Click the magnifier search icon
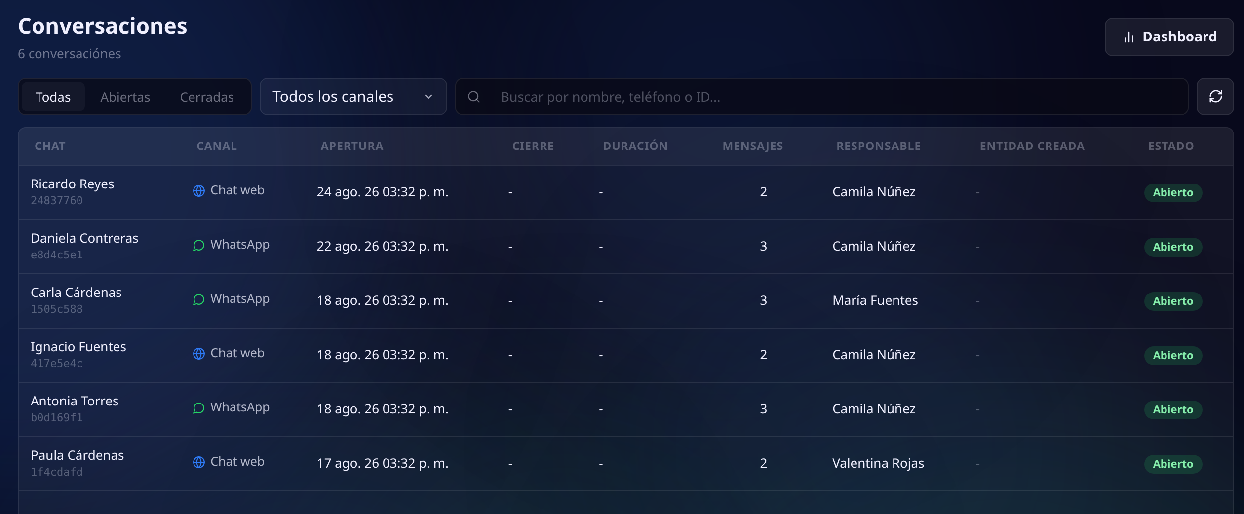Viewport: 1244px width, 514px height. [x=474, y=97]
